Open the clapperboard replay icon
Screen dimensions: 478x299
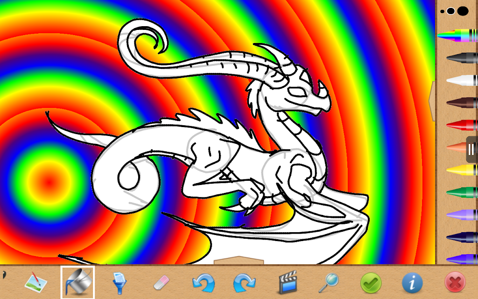pos(288,282)
